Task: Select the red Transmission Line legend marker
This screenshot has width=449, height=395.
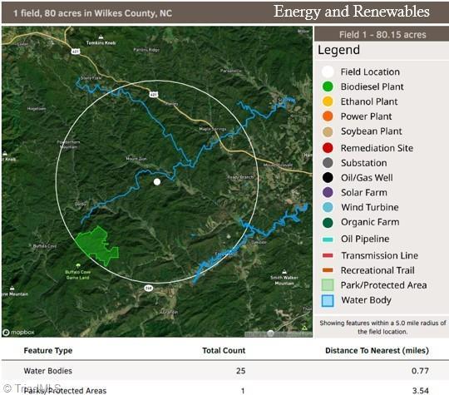Action: coord(328,255)
